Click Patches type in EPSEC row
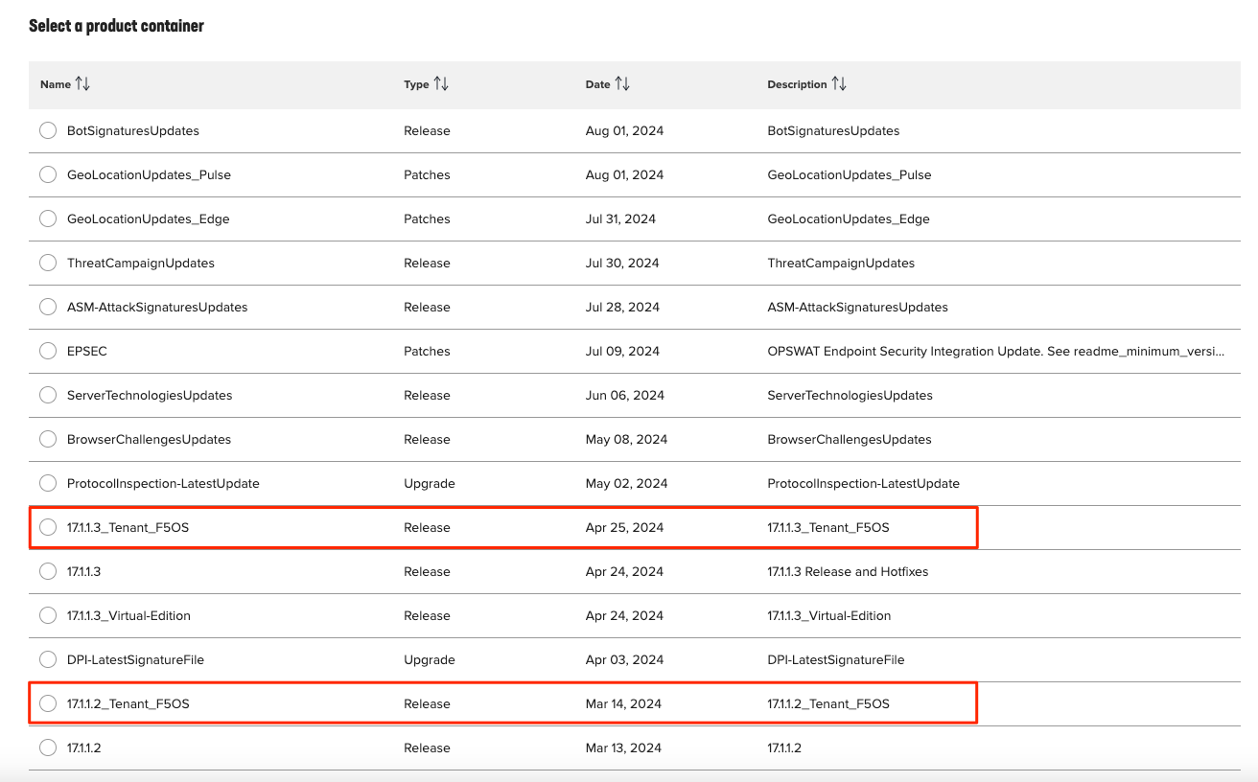Screen dimensions: 1258x782 coord(427,351)
